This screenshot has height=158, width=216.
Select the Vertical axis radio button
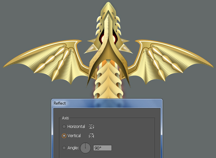click(64, 136)
